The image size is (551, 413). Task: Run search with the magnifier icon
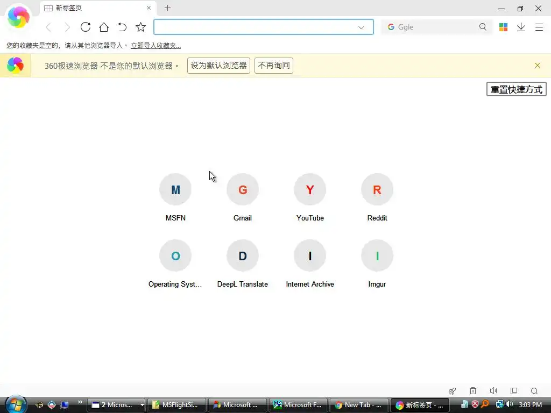483,27
